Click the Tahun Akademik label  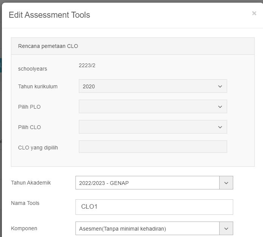(x=31, y=183)
